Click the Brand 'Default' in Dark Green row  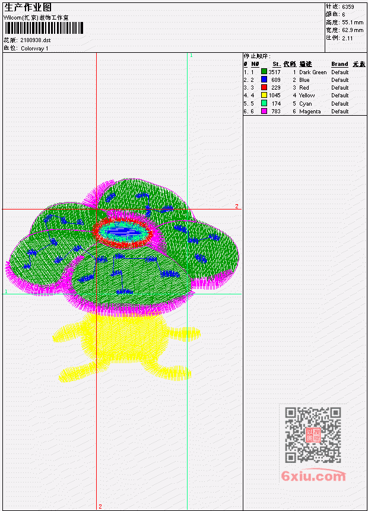pyautogui.click(x=340, y=72)
